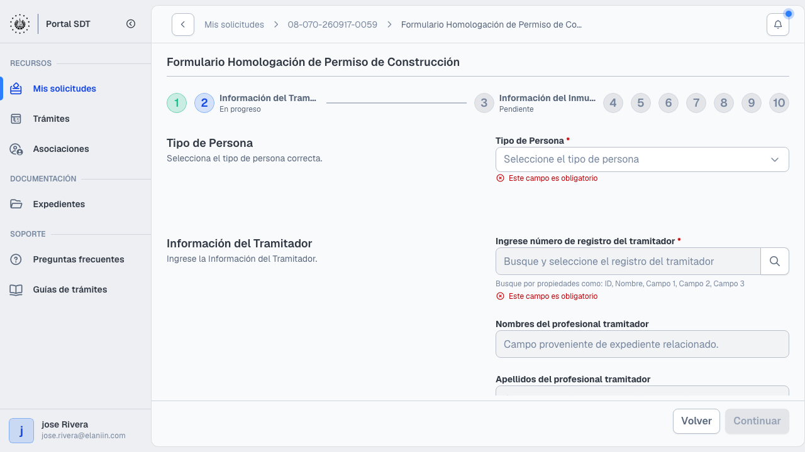This screenshot has width=805, height=452.
Task: Go to step 1 of the form
Action: (177, 103)
